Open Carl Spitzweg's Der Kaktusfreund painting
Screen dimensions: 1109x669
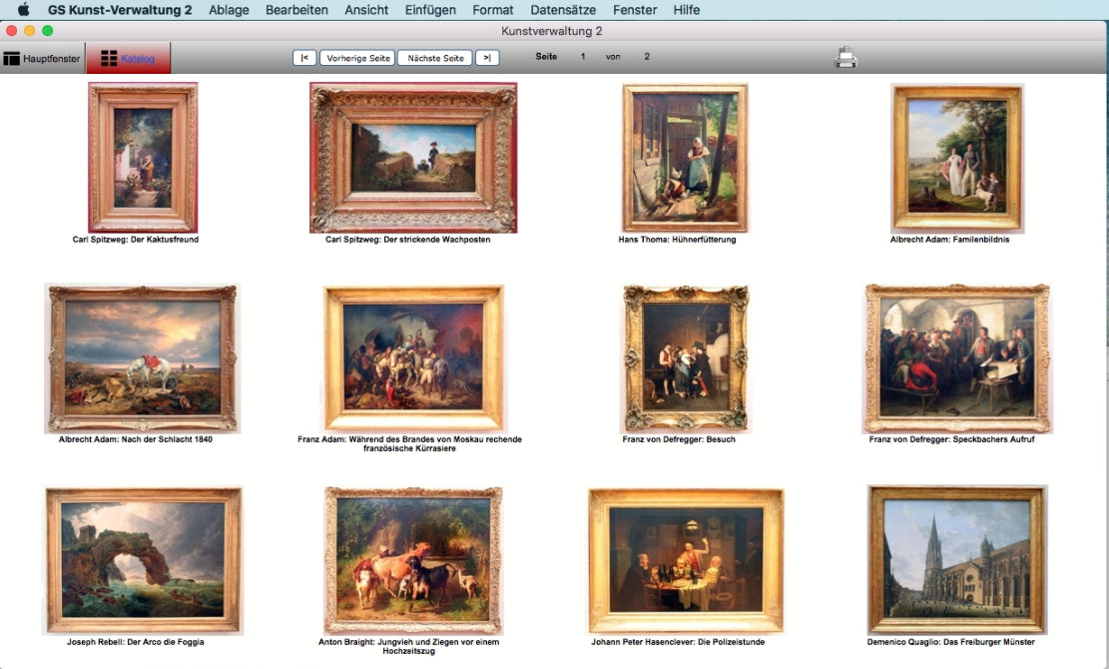click(x=143, y=157)
